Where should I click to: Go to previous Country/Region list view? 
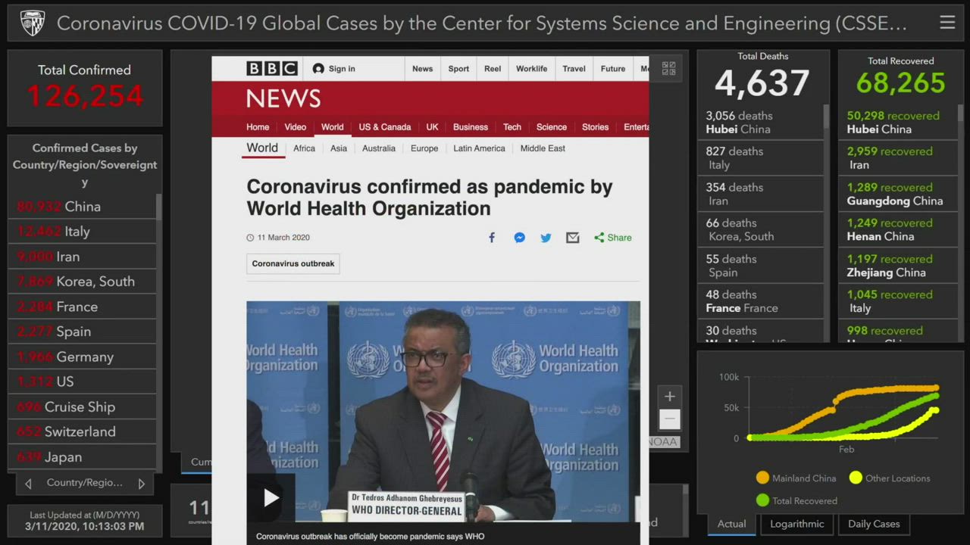click(28, 484)
